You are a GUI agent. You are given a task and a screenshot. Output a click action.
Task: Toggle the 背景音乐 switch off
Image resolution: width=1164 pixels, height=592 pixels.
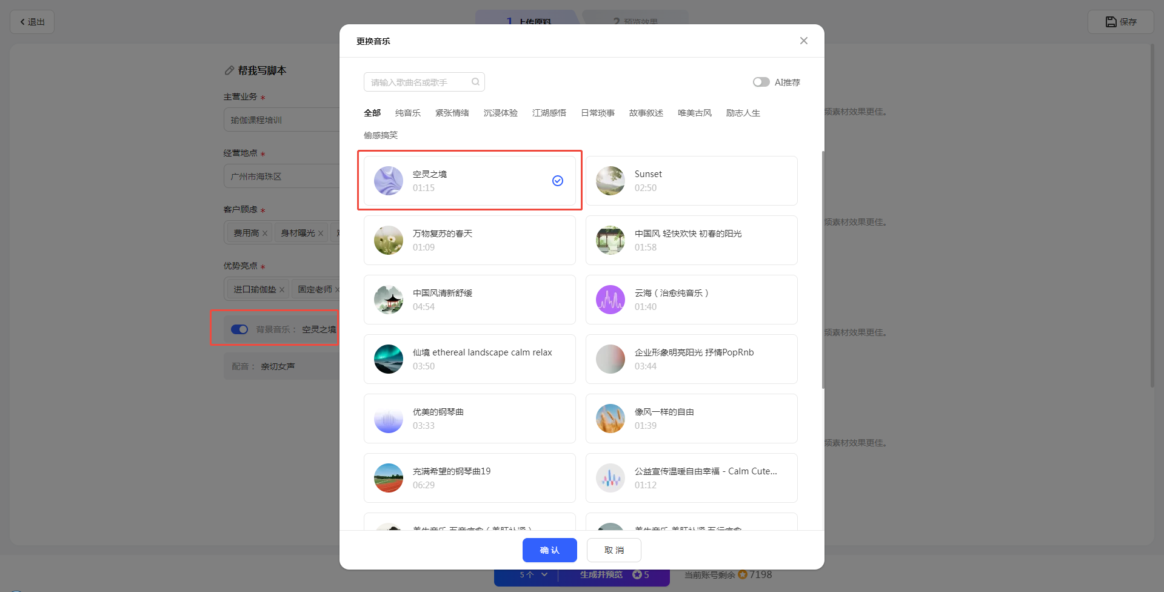point(239,329)
